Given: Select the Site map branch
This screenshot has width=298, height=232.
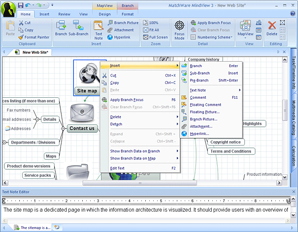Looking at the screenshot, I should click(x=87, y=91).
